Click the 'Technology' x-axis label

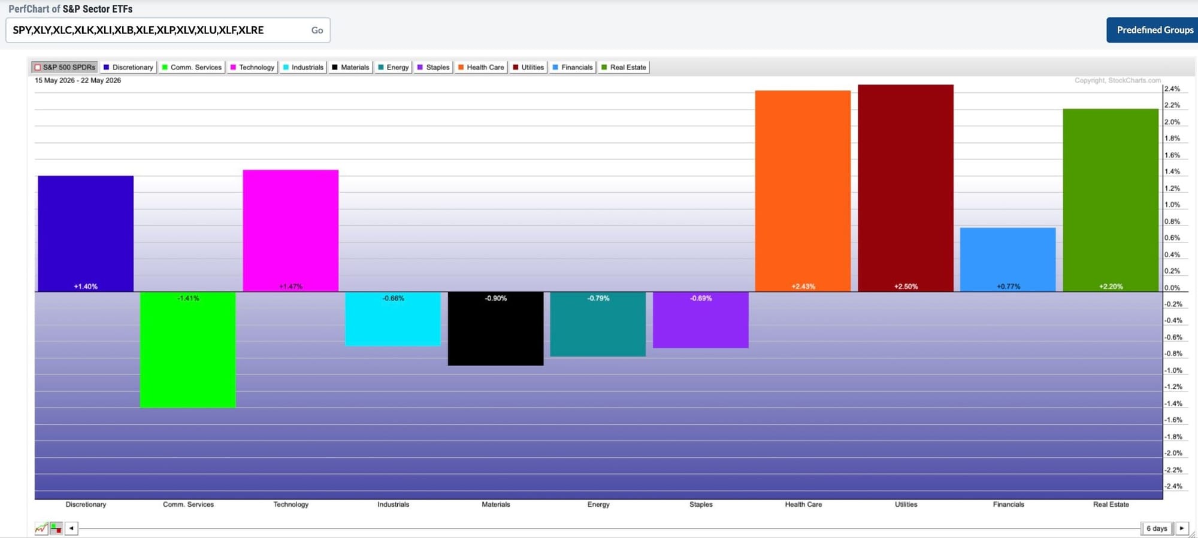point(291,504)
